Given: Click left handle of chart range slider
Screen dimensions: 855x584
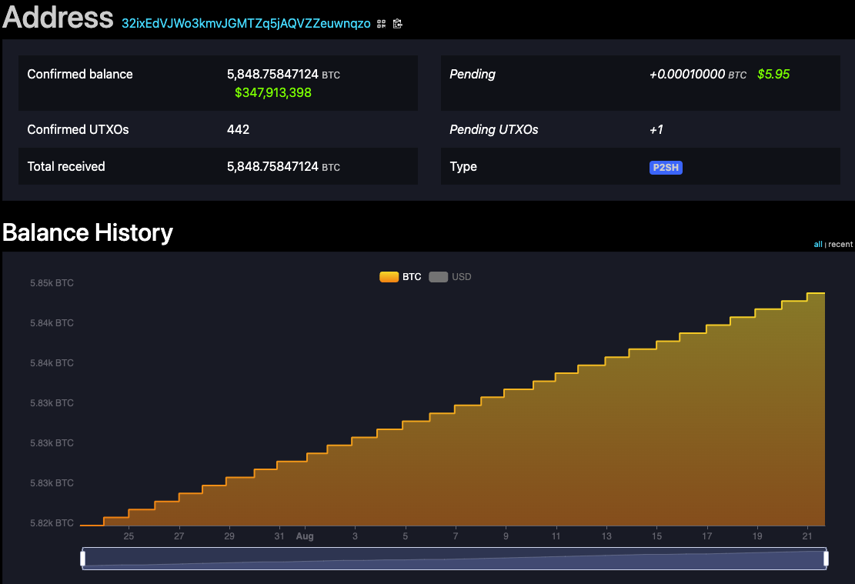Looking at the screenshot, I should click(82, 559).
